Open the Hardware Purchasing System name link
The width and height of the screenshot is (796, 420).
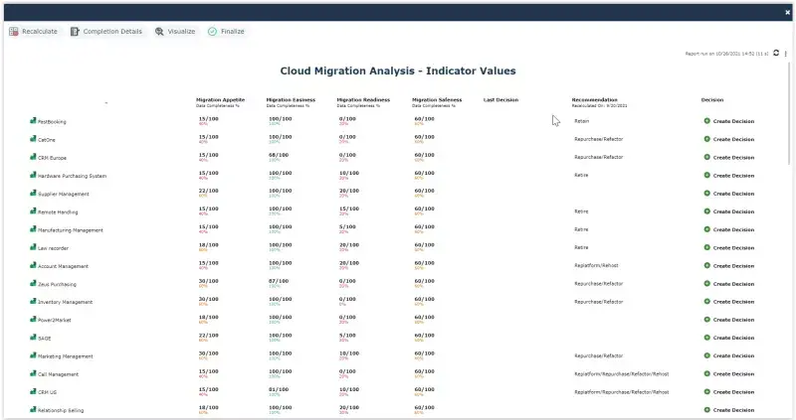[x=72, y=176]
